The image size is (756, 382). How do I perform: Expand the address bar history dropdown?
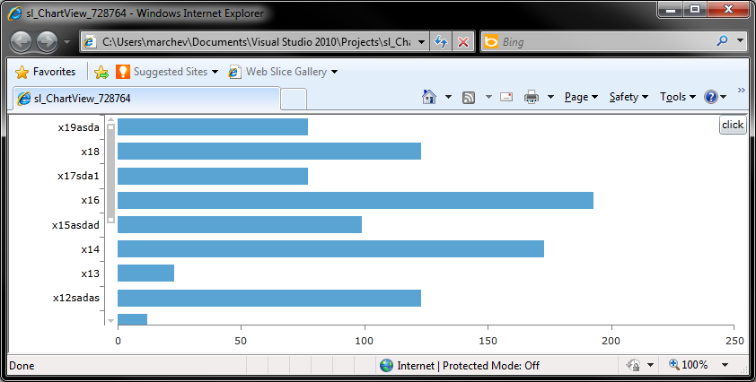421,42
